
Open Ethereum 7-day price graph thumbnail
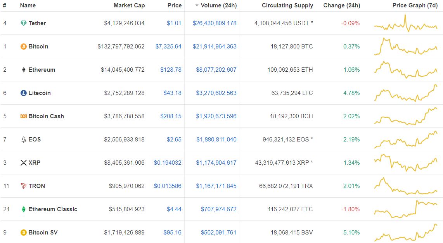406,70
